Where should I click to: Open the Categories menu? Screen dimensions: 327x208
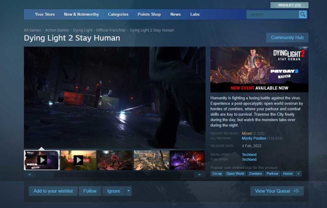118,15
